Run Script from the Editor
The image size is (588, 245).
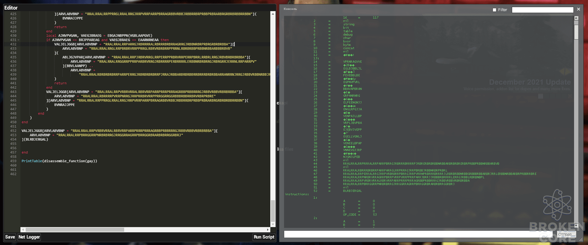(x=264, y=237)
